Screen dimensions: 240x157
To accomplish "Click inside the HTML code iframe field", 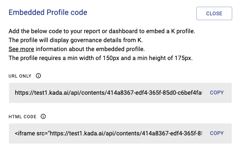I will [x=108, y=134].
